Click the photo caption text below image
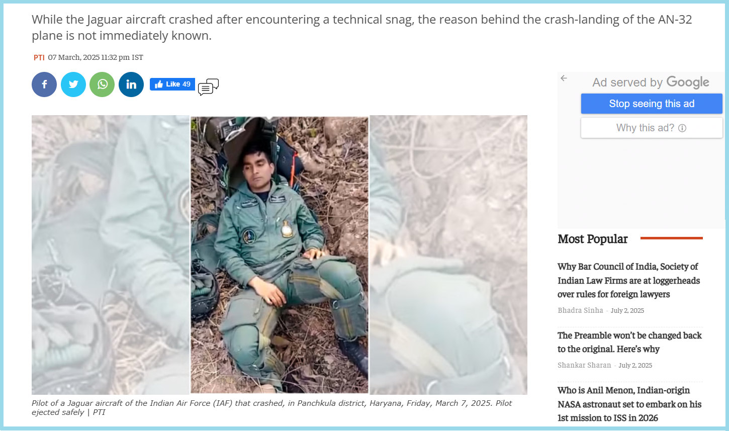The height and width of the screenshot is (431, 729). 272,407
